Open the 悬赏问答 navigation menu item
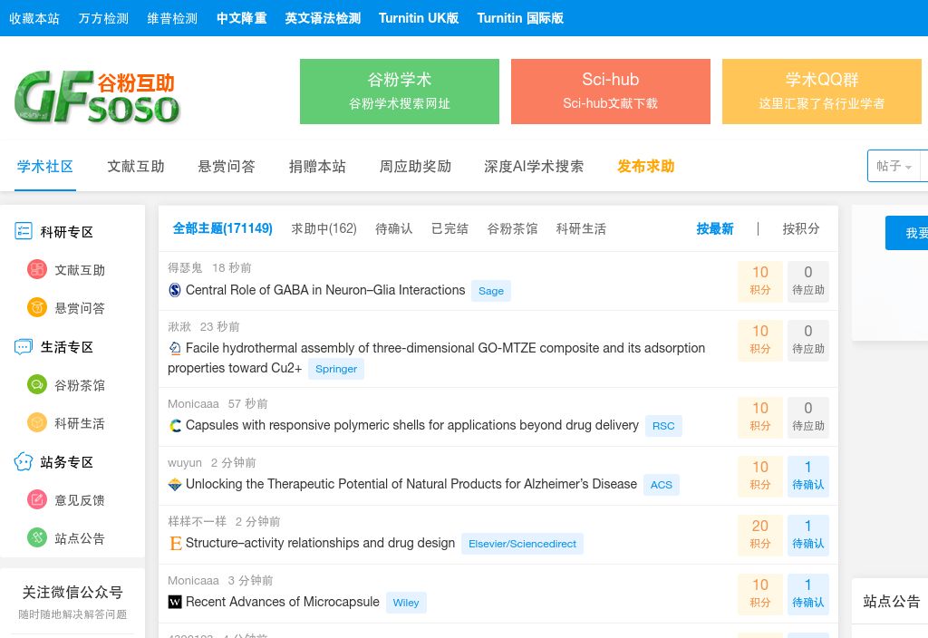This screenshot has height=638, width=928. [227, 166]
